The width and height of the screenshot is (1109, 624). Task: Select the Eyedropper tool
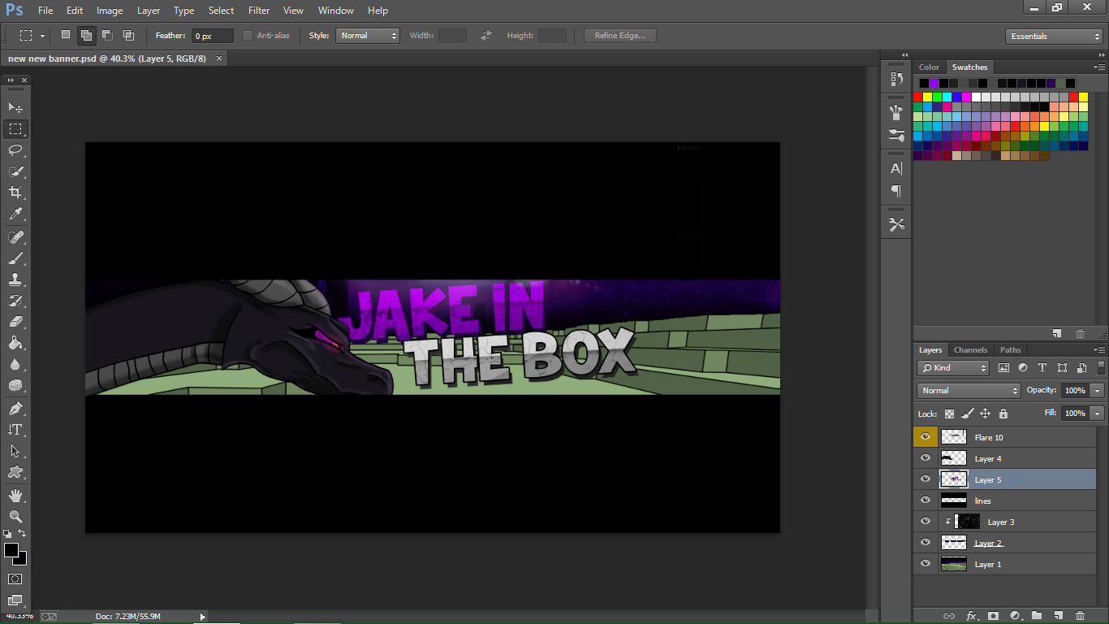pos(15,214)
